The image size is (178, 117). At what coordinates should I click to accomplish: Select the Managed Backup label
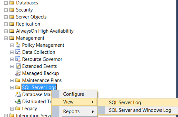coord(41,73)
